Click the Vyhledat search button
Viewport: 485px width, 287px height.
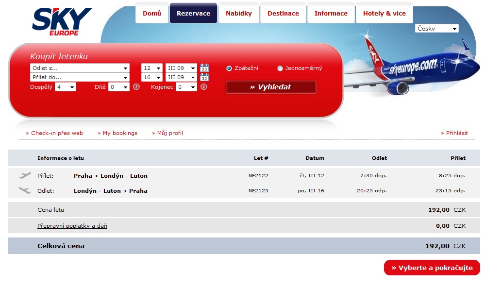pyautogui.click(x=271, y=87)
